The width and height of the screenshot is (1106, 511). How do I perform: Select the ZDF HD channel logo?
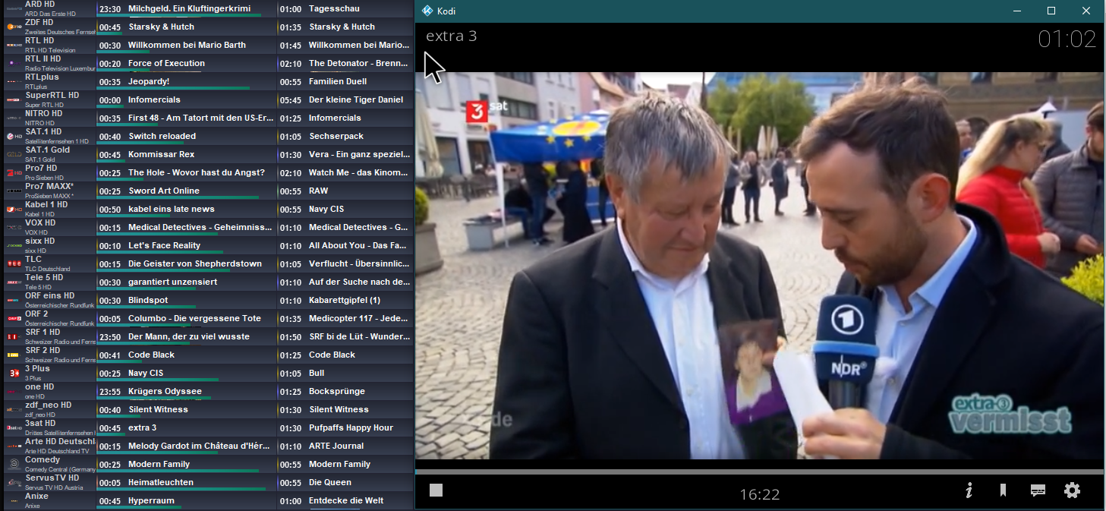tap(14, 27)
